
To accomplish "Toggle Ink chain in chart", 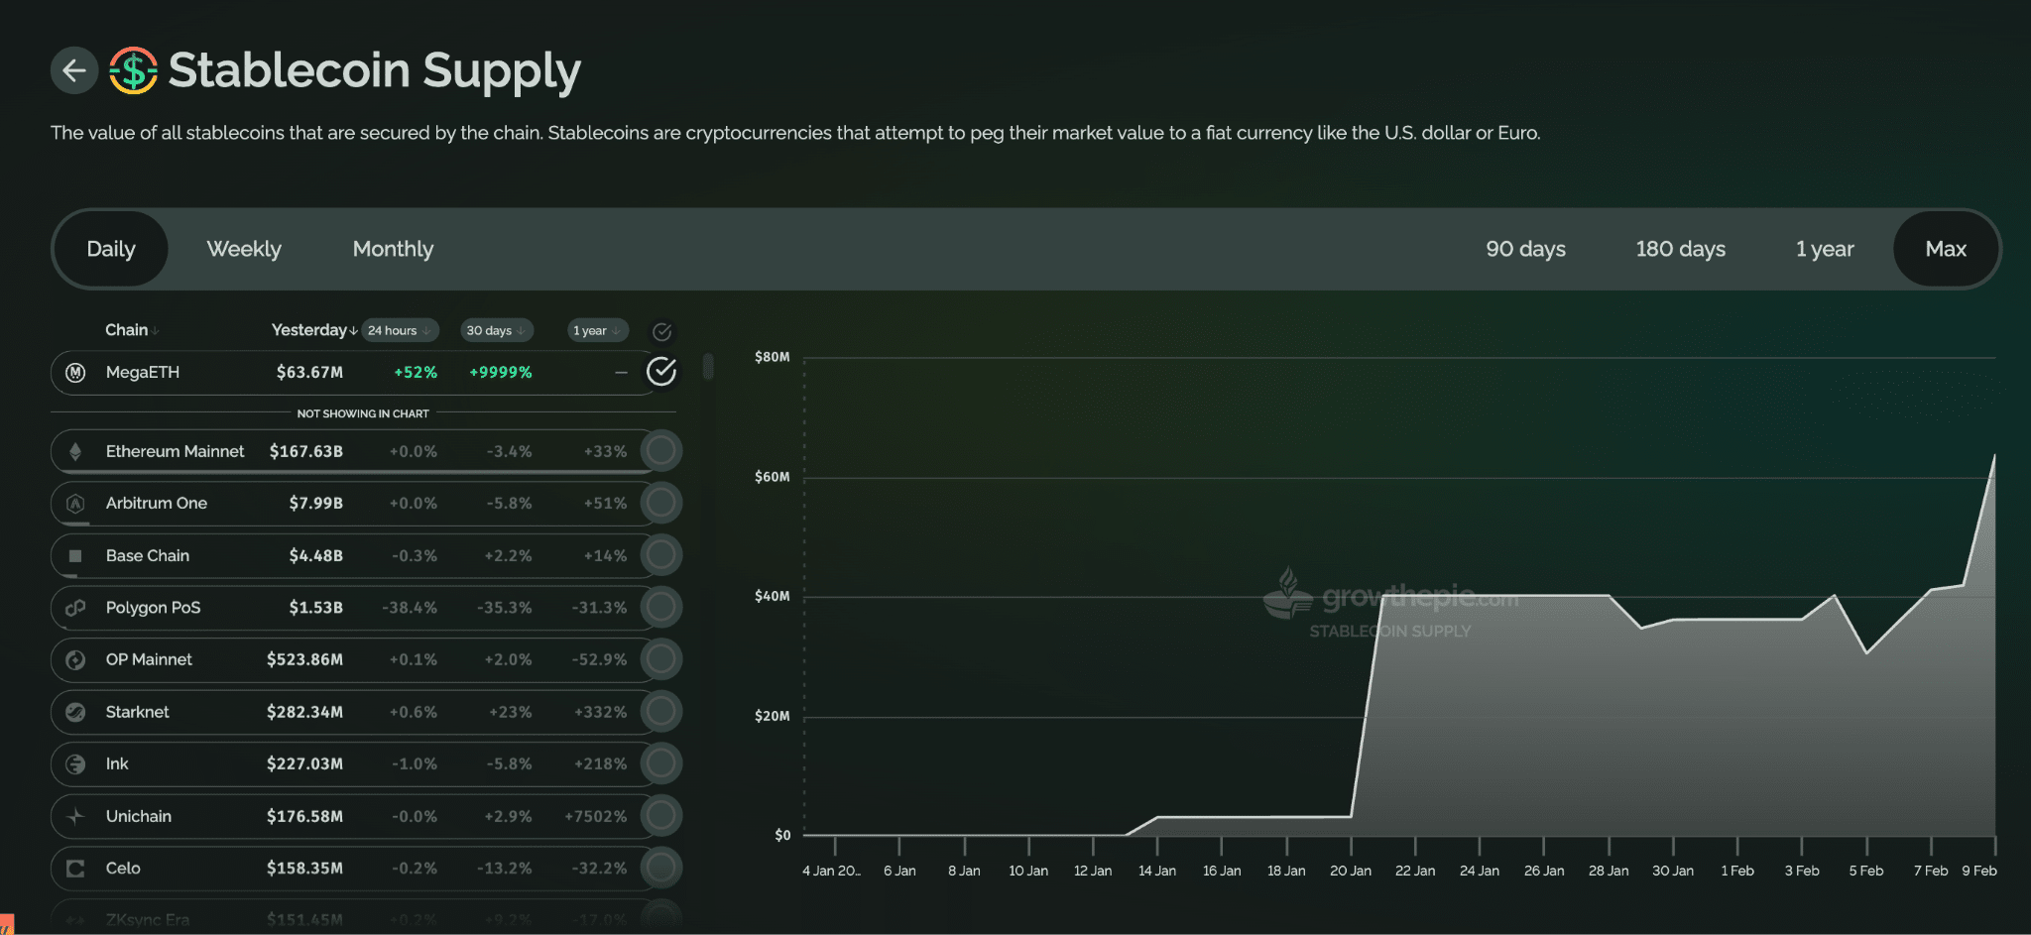I will pos(660,763).
